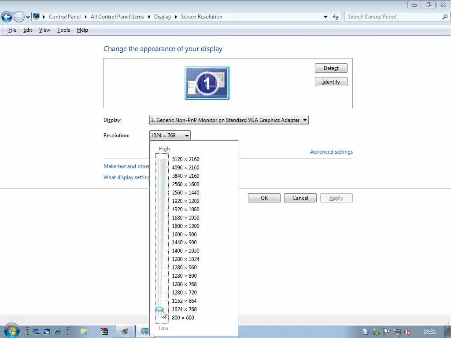Collapse the Resolution 1024 × 768 dropdown
Screen dimensions: 451x338
(170, 136)
